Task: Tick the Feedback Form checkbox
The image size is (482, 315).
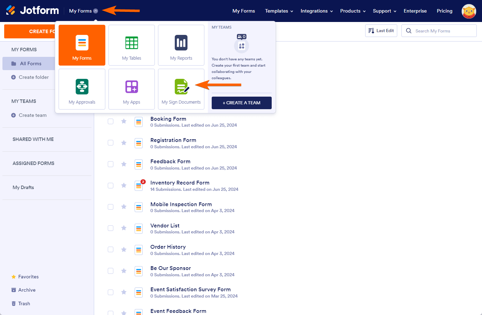Action: [x=111, y=164]
